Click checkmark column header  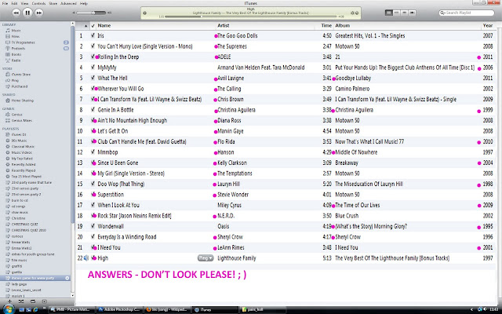pyautogui.click(x=93, y=26)
